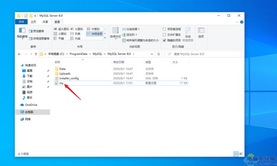Image resolution: width=277 pixels, height=166 pixels.
Task: Select the my configuration file
Action: (121, 83)
